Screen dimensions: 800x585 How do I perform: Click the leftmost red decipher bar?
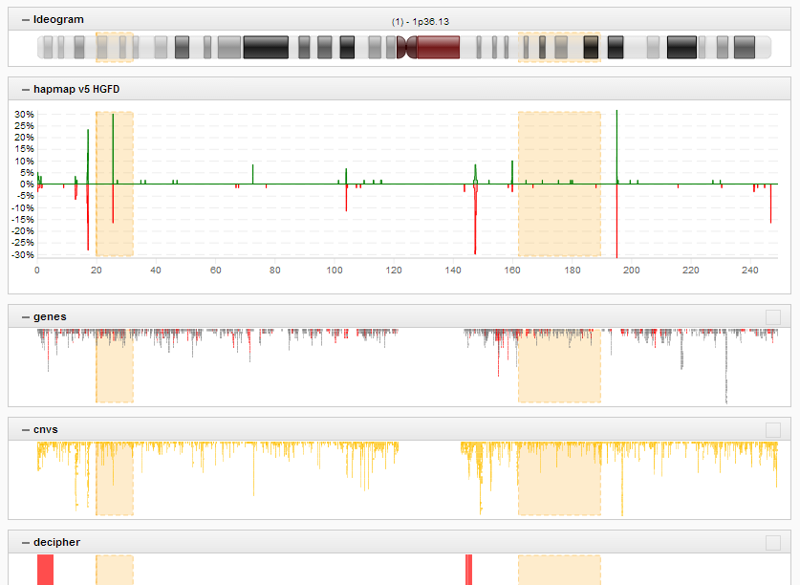[x=45, y=570]
